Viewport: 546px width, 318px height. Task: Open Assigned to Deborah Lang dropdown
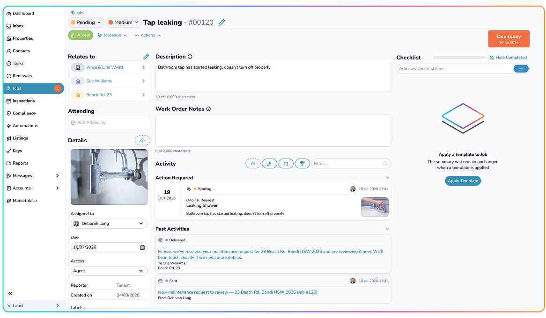pyautogui.click(x=109, y=224)
